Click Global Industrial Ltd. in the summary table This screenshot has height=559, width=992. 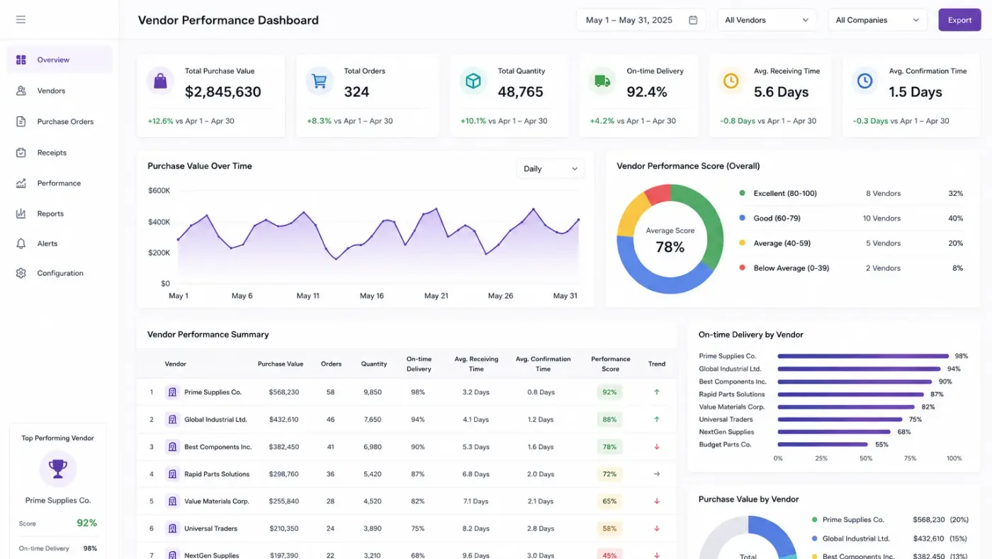pos(215,420)
